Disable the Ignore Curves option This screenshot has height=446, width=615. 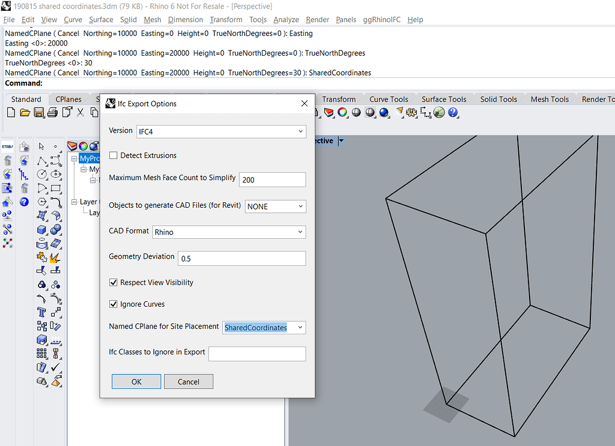pos(113,304)
